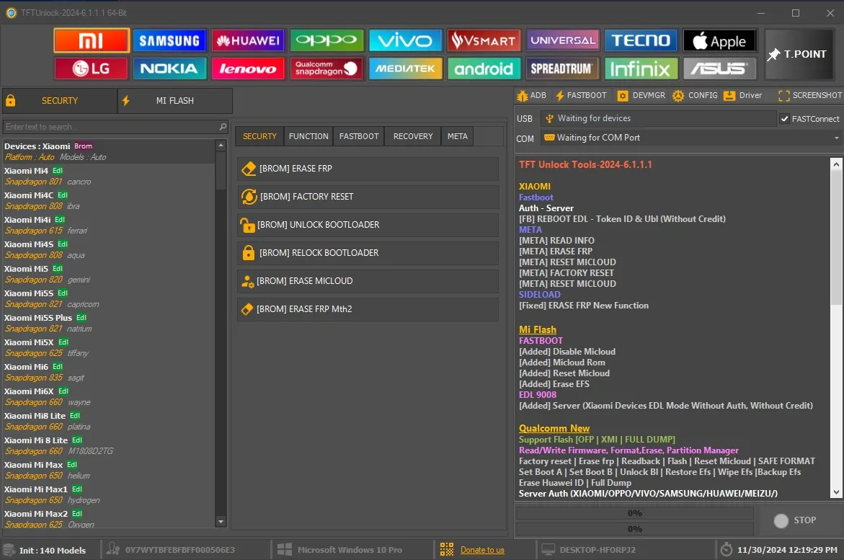Screen dimensions: 844x560
Task: Run [BROM] UNLOCK BOOTLOADER
Action: click(x=368, y=225)
